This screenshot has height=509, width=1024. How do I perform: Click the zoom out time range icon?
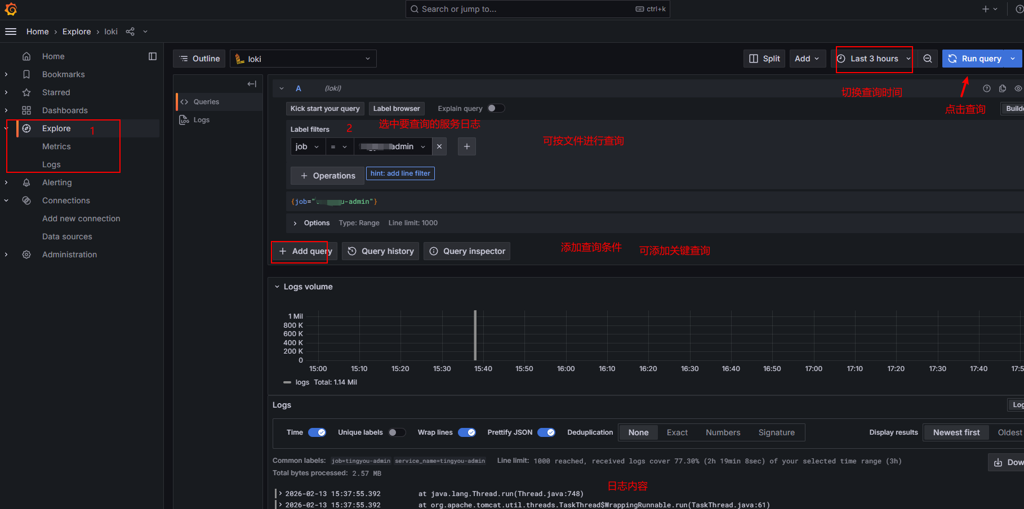pyautogui.click(x=927, y=59)
